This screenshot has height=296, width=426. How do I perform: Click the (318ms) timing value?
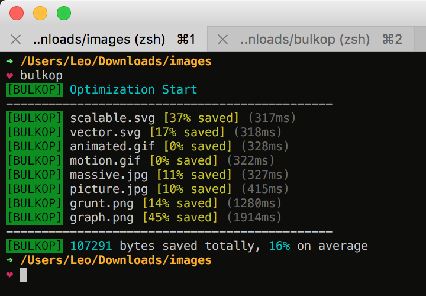point(257,133)
